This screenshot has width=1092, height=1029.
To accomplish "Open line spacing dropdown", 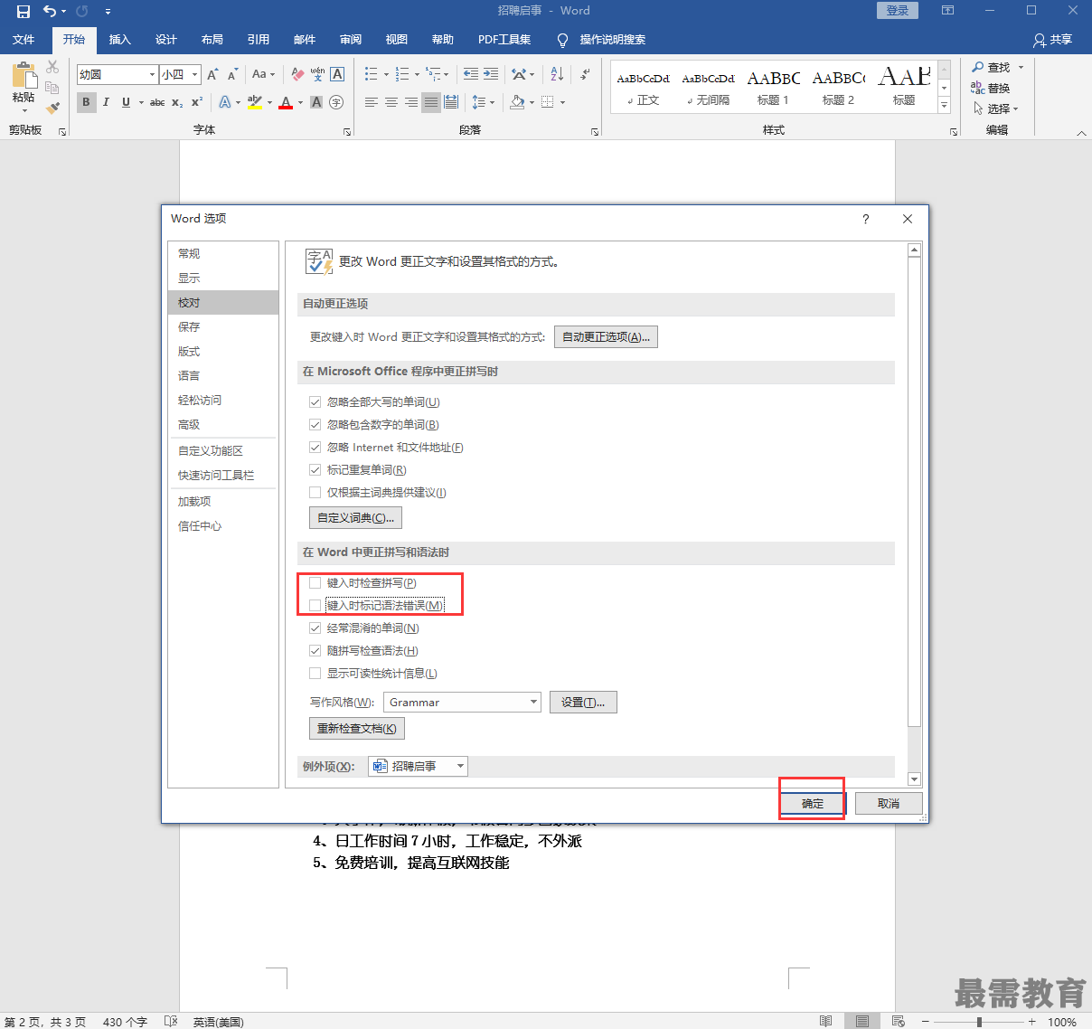I will pos(484,102).
